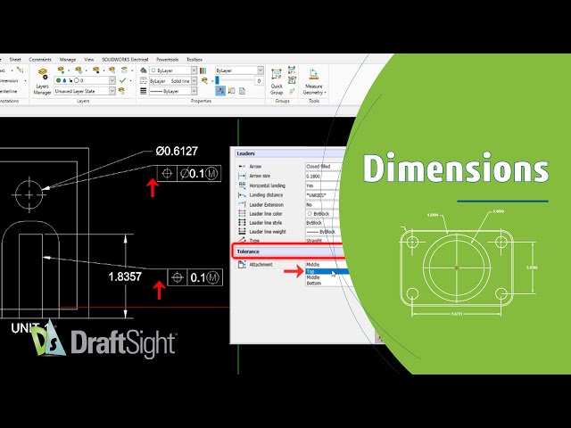The image size is (571, 428).
Task: Click the layer icon with blue globe
Action: point(79,70)
